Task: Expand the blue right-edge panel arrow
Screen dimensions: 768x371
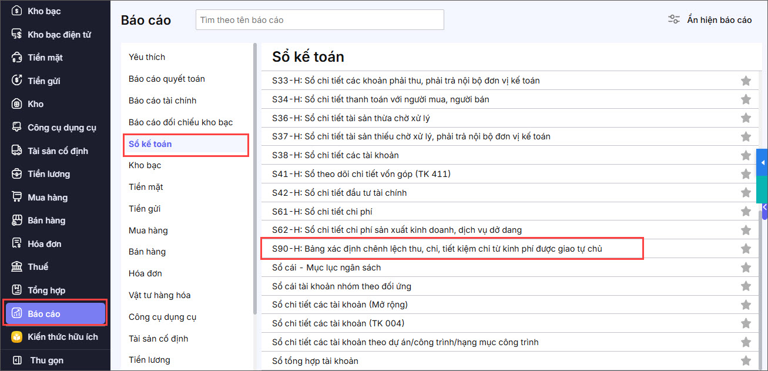Action: coord(763,162)
